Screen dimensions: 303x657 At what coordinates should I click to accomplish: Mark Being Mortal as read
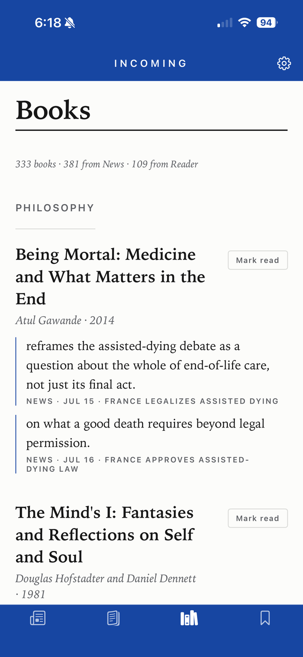tap(258, 260)
